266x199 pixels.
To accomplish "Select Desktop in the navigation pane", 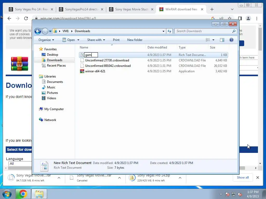I will (52, 55).
